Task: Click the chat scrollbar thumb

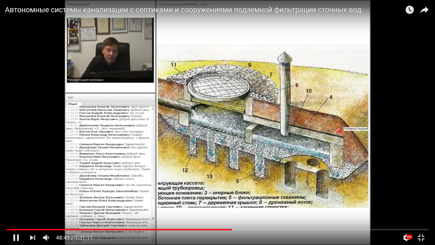Action: 153,219
